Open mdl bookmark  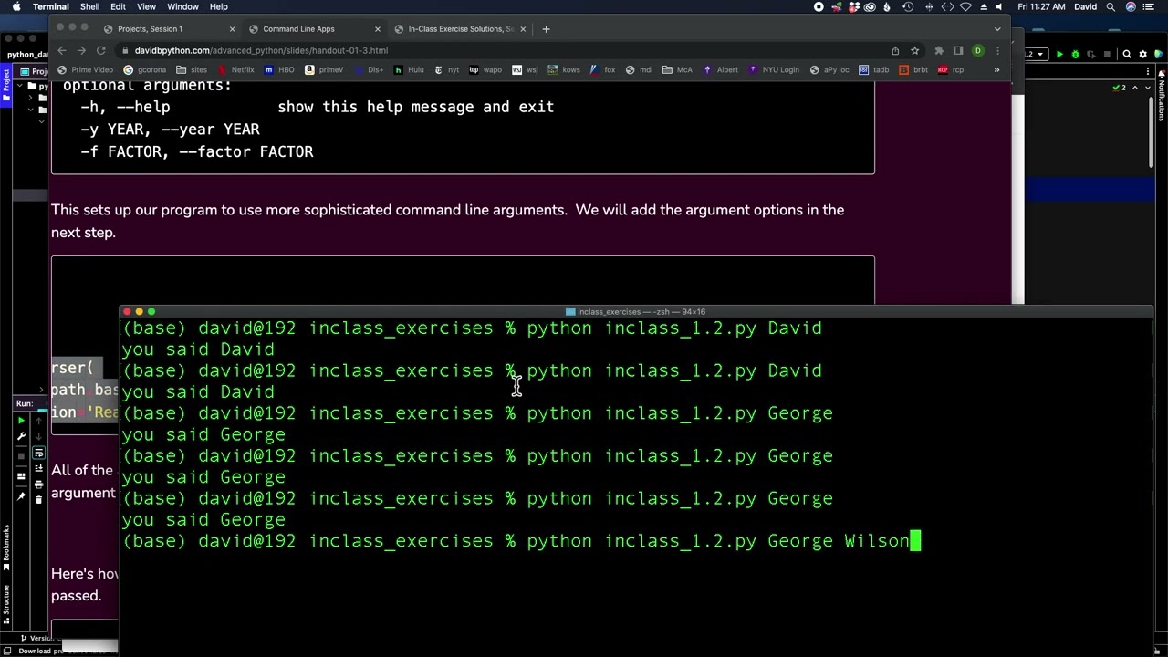(640, 69)
